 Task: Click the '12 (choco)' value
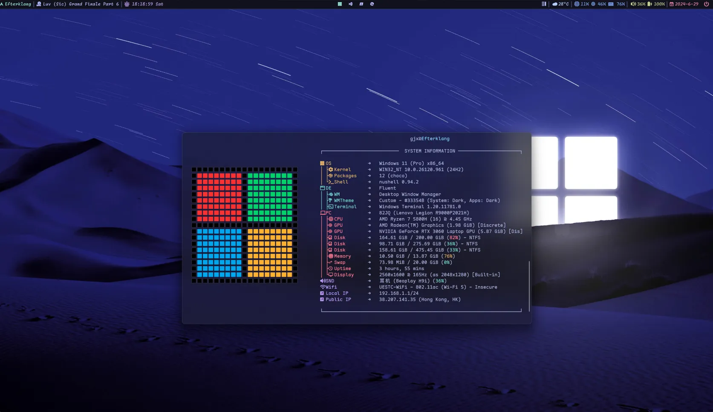(x=393, y=176)
